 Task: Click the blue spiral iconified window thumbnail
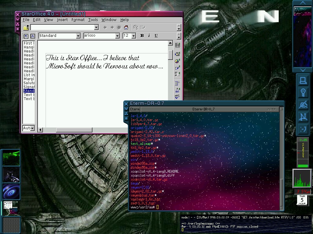pyautogui.click(x=11, y=191)
